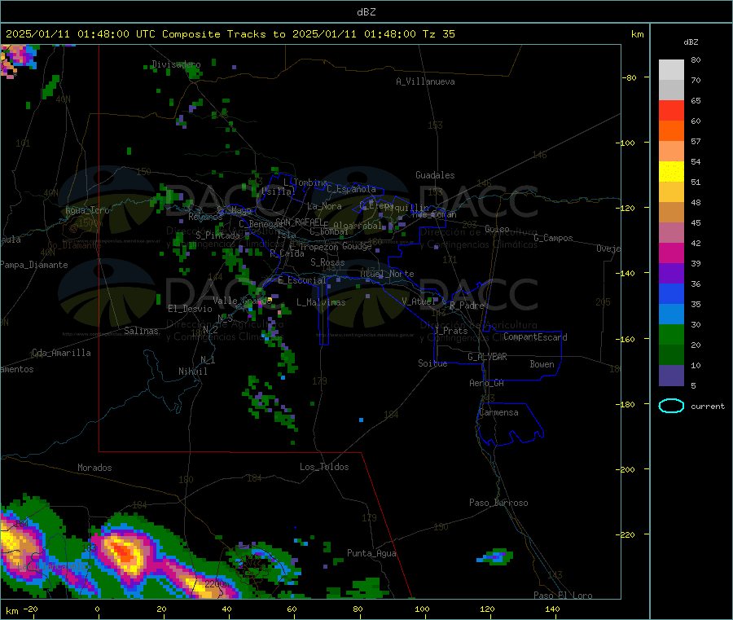Click the Bowen label
The image size is (733, 620).
pyautogui.click(x=542, y=364)
